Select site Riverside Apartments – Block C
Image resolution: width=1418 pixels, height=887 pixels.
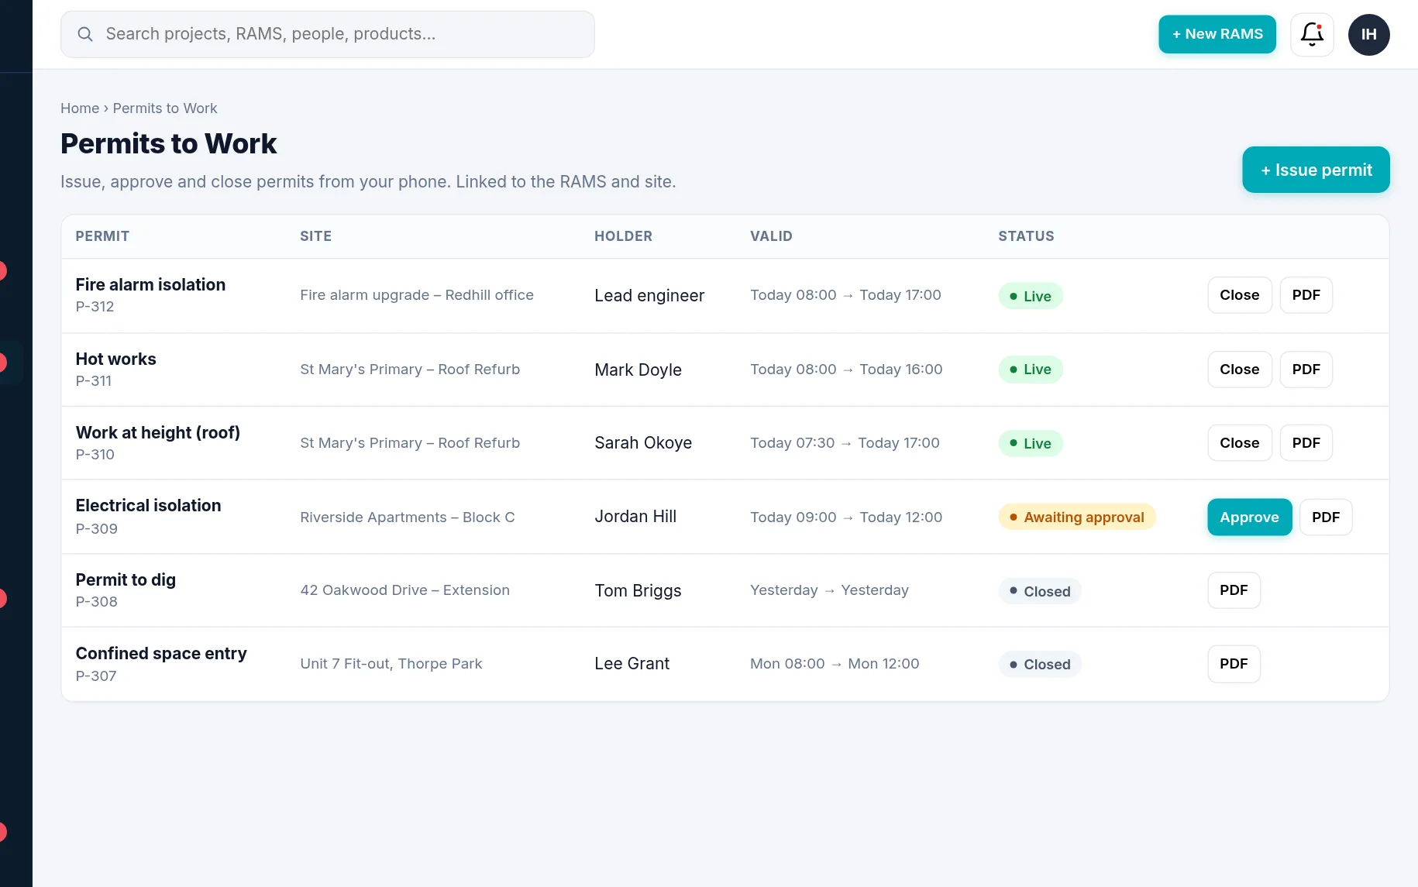[x=408, y=517]
